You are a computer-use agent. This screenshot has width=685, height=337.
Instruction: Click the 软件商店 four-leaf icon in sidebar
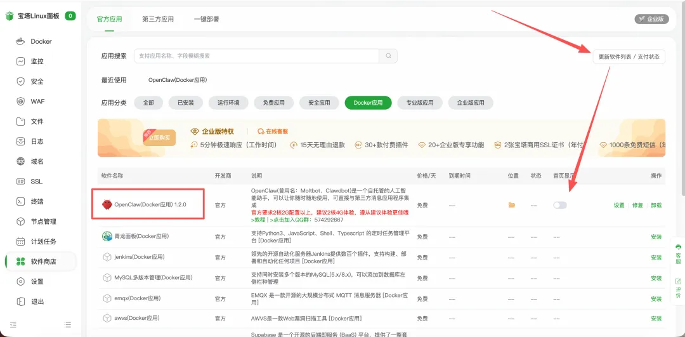pyautogui.click(x=20, y=261)
